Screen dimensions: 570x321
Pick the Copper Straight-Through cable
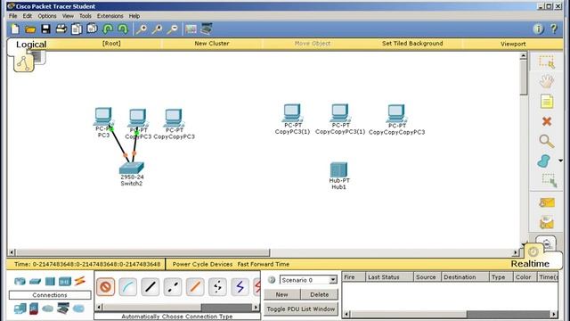151,287
